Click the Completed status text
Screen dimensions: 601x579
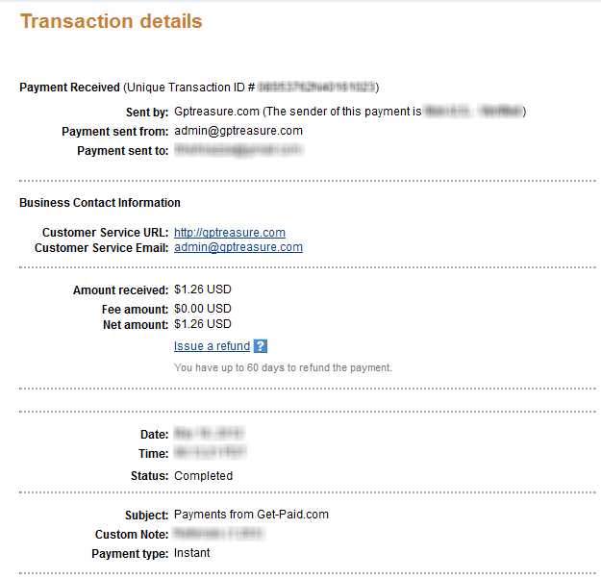(203, 475)
